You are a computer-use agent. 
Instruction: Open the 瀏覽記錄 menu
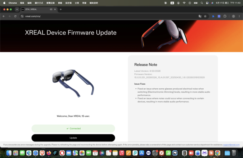point(51,3)
